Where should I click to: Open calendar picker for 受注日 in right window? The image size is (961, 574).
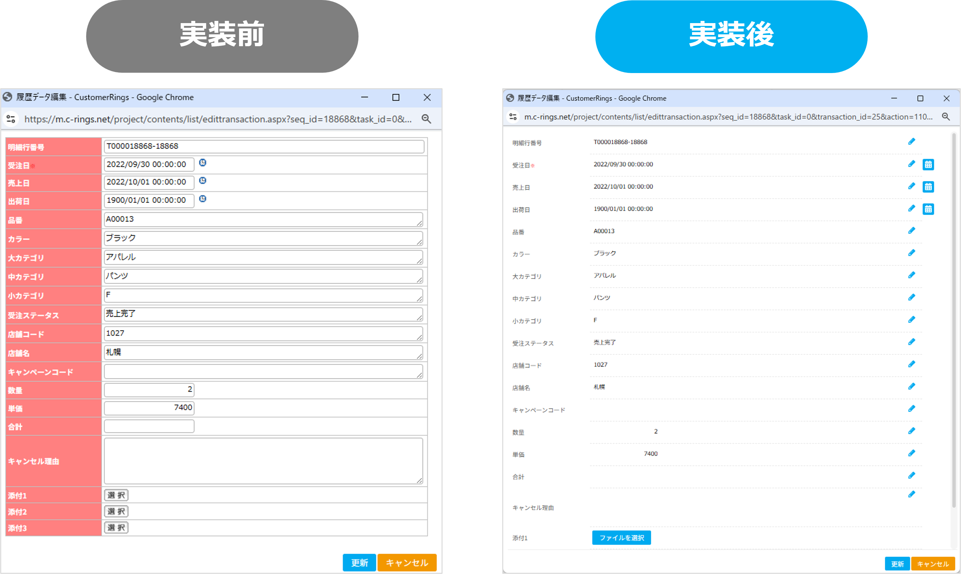tap(928, 164)
